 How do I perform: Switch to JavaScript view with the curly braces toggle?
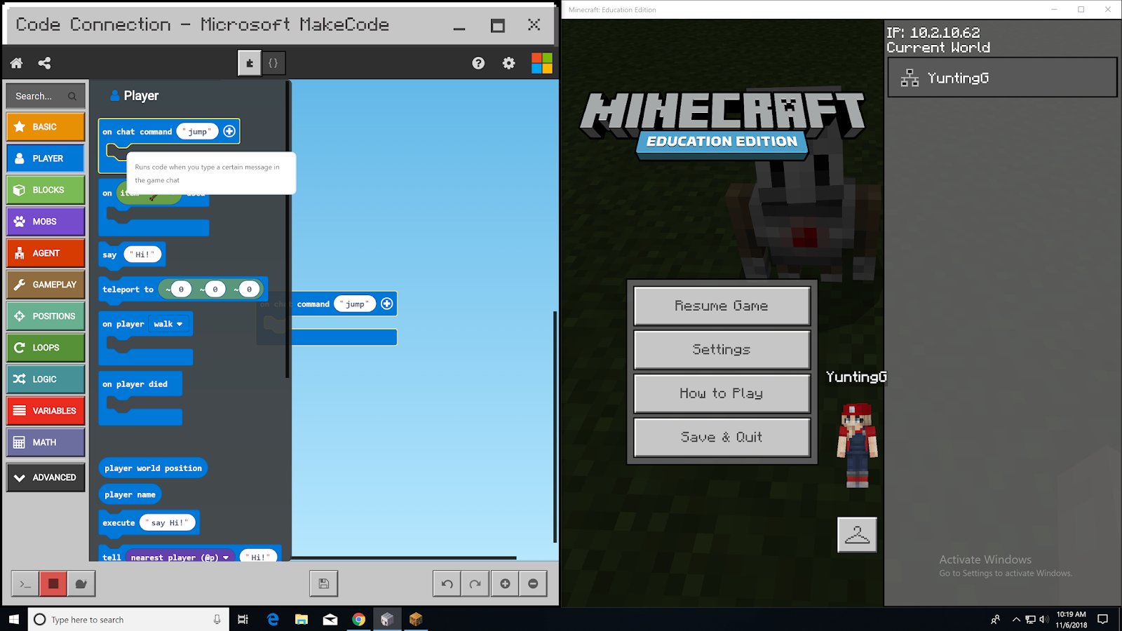(x=273, y=62)
